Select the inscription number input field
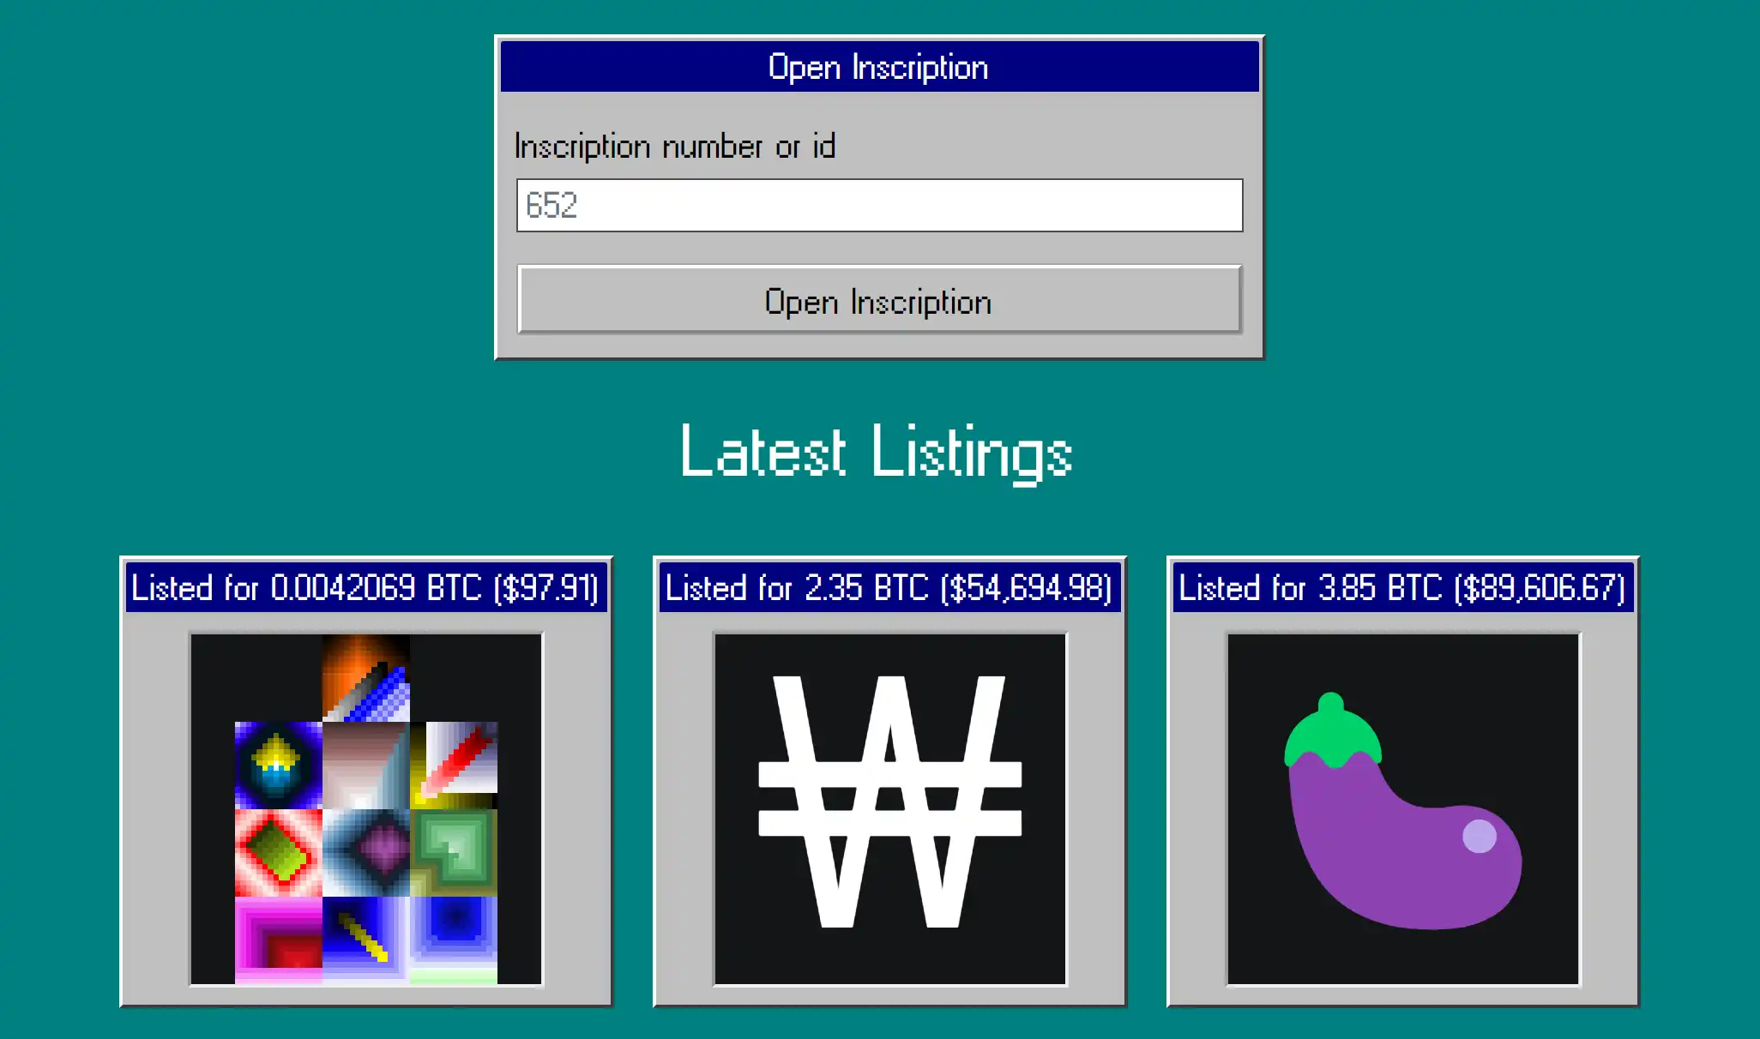 coord(881,204)
